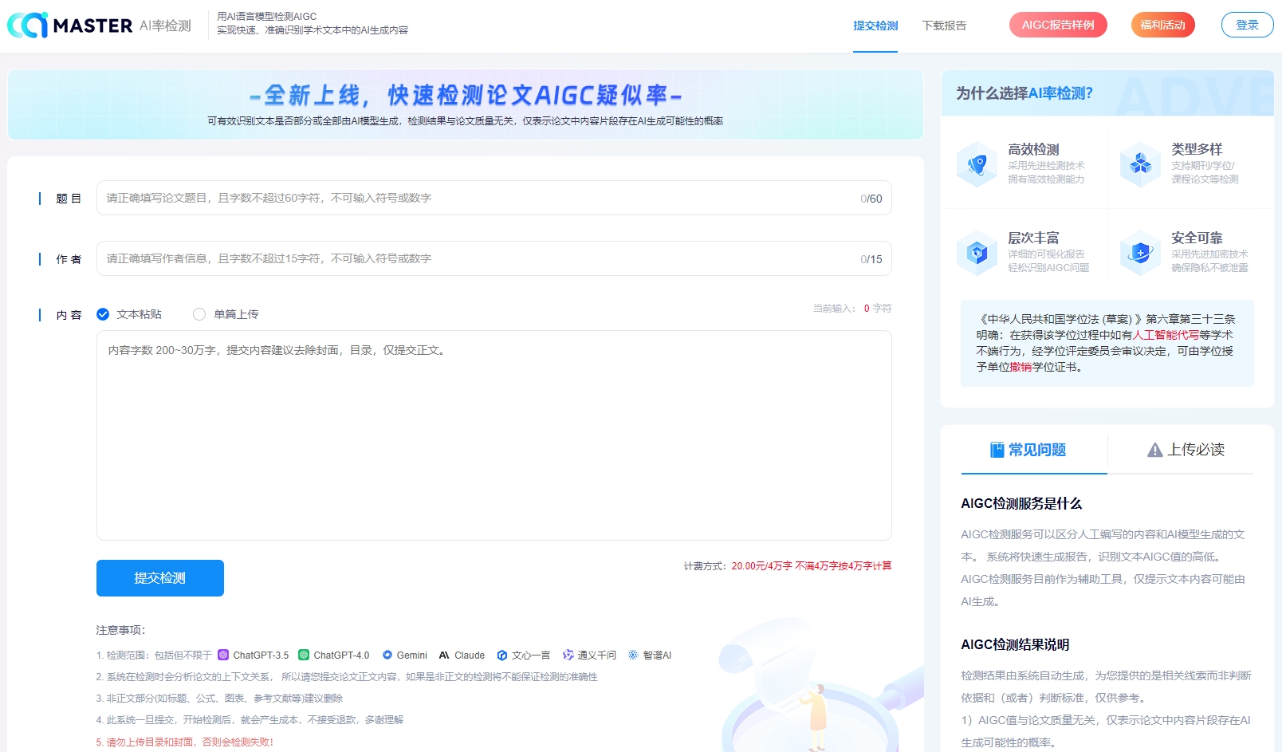The height and width of the screenshot is (752, 1282).
Task: Click the Claude icon in notes
Action: tap(444, 655)
